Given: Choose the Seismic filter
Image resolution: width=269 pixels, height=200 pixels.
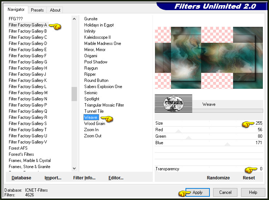Looking at the screenshot, I should point(91,93).
